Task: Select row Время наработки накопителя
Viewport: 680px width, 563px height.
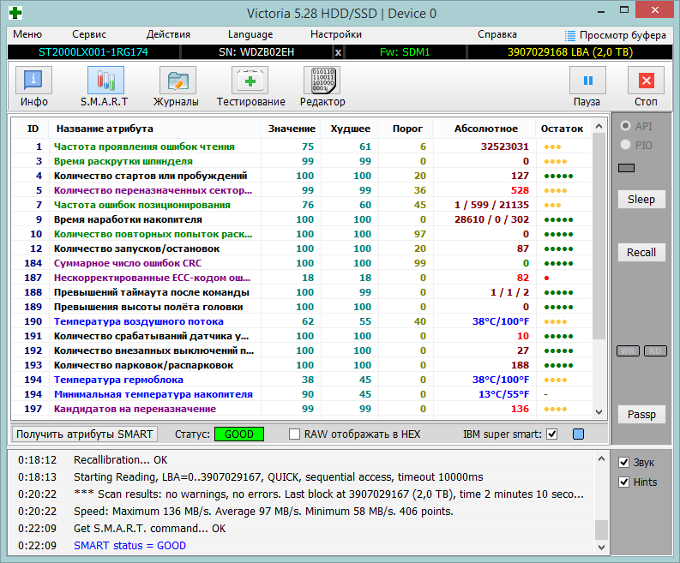Action: point(301,219)
